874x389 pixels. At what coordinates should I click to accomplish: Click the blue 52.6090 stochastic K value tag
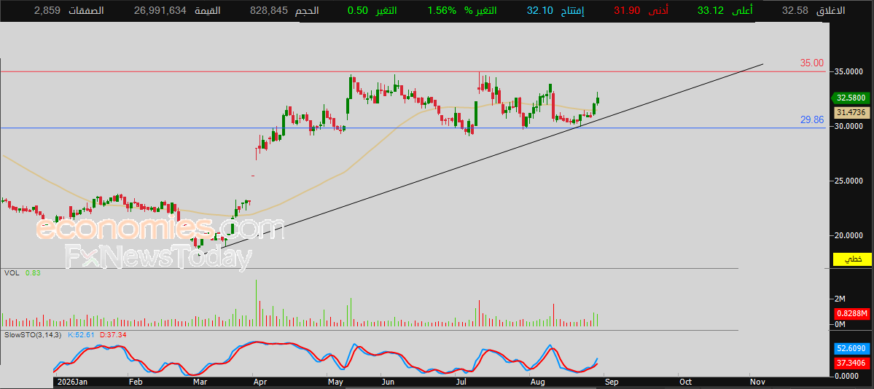click(852, 349)
